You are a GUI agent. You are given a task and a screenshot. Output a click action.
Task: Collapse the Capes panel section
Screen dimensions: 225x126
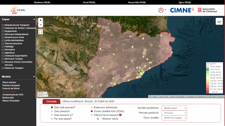[x=34, y=19]
